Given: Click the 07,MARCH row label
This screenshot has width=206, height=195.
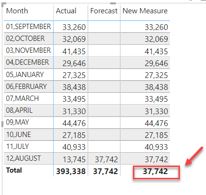Looking at the screenshot, I should tap(22, 98).
